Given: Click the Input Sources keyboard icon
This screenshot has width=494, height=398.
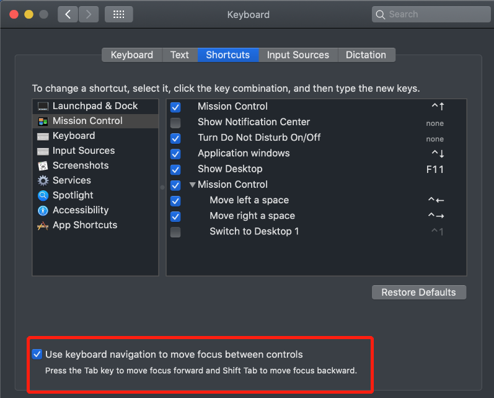Looking at the screenshot, I should 43,151.
